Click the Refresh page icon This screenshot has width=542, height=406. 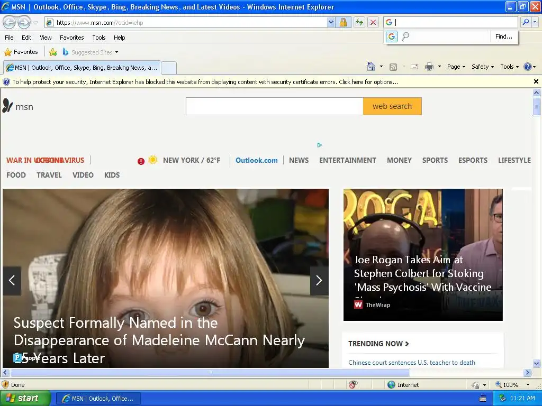pos(359,22)
